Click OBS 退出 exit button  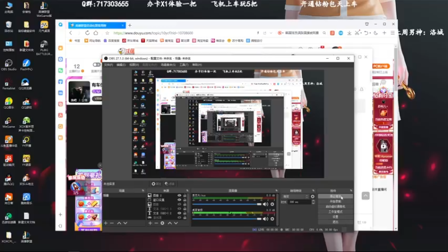pyautogui.click(x=335, y=222)
